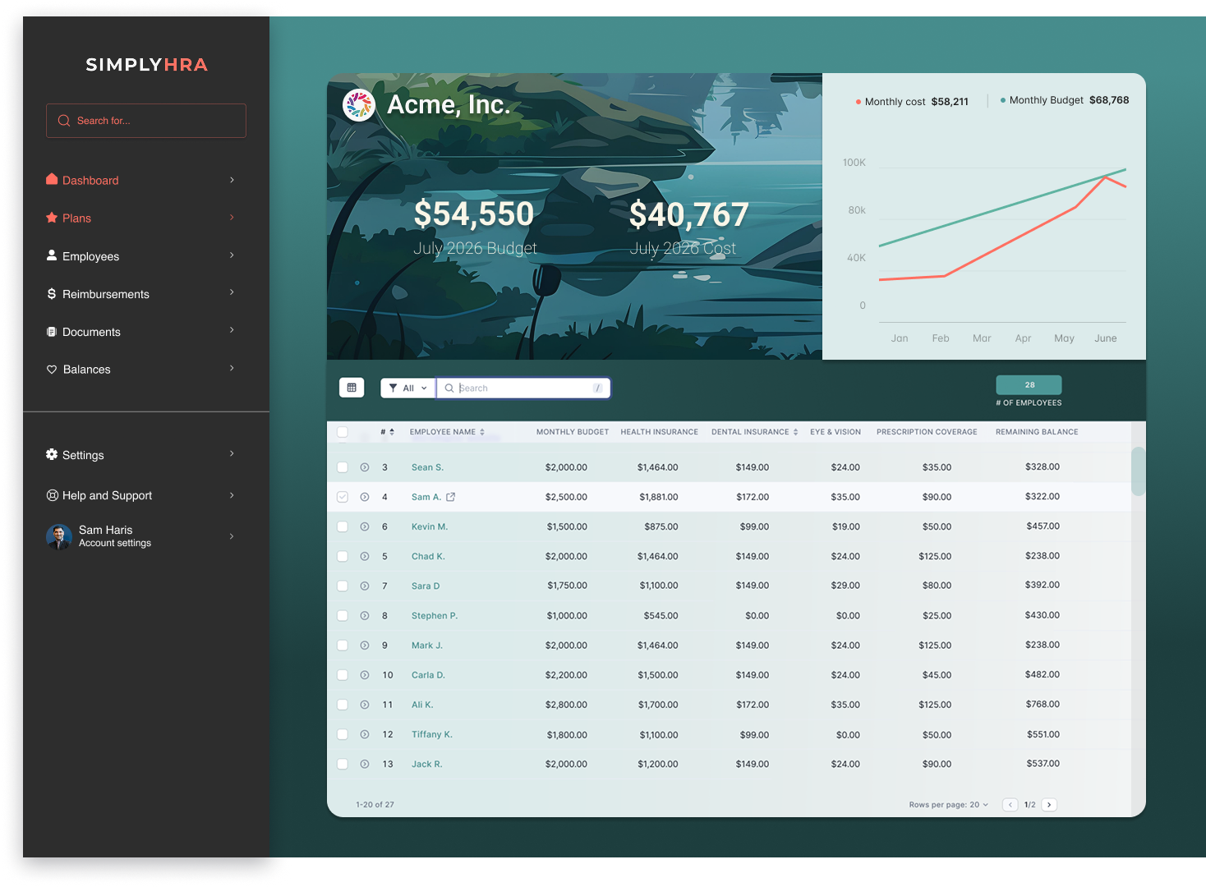
Task: Click Sam Haris profile avatar
Action: click(x=59, y=536)
